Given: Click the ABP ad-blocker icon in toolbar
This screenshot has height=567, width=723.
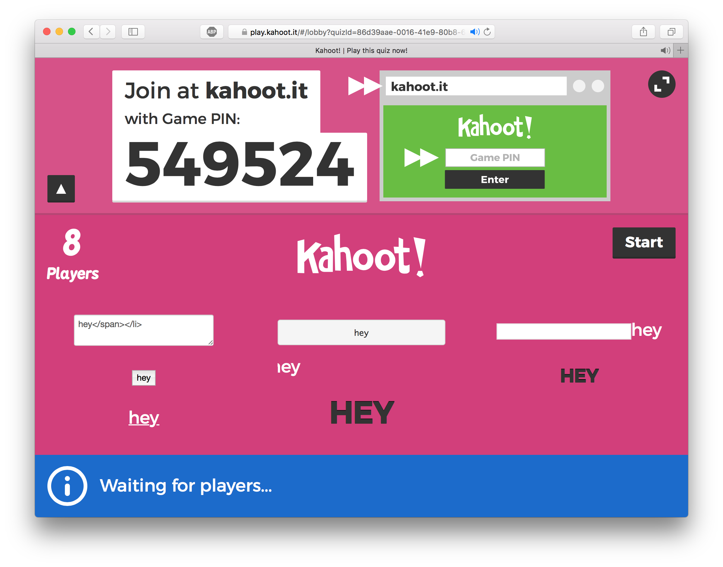Looking at the screenshot, I should pos(211,31).
